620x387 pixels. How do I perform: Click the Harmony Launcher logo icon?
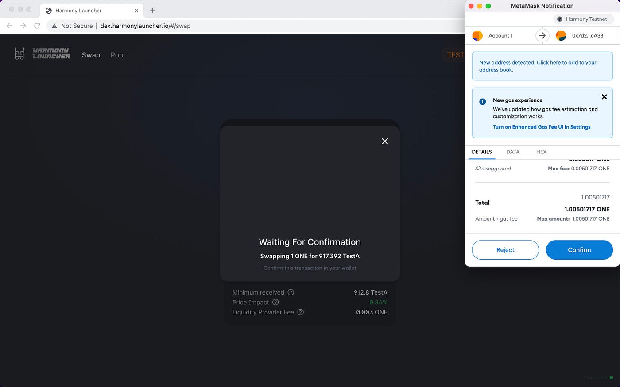[x=19, y=54]
